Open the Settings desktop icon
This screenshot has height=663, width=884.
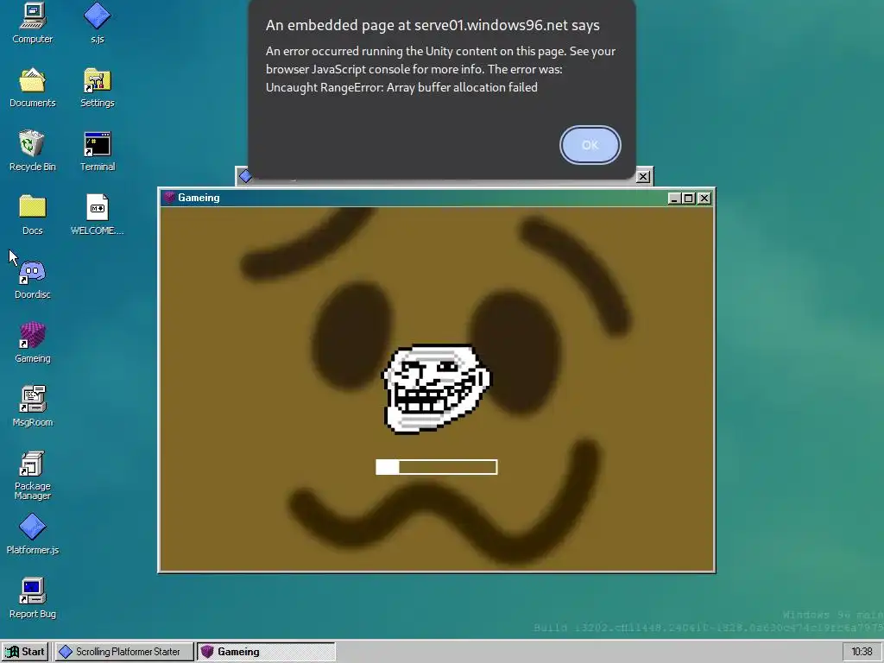97,87
